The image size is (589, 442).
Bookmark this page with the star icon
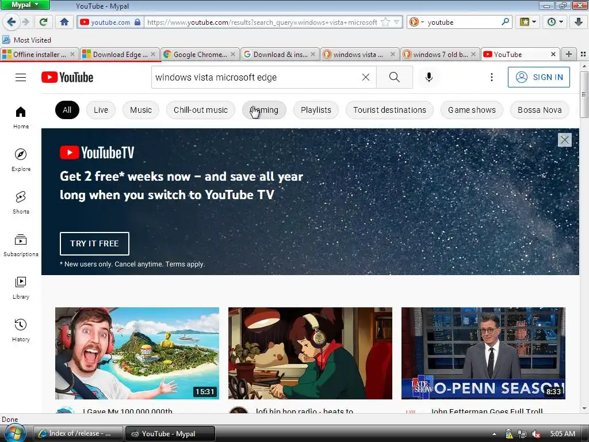tap(385, 22)
